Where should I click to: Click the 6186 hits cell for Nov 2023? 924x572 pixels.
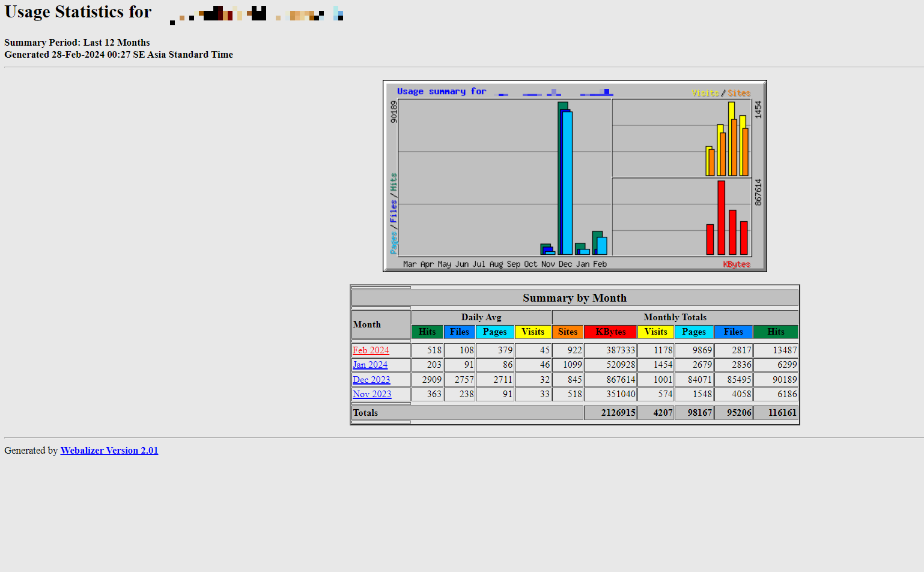coord(776,394)
